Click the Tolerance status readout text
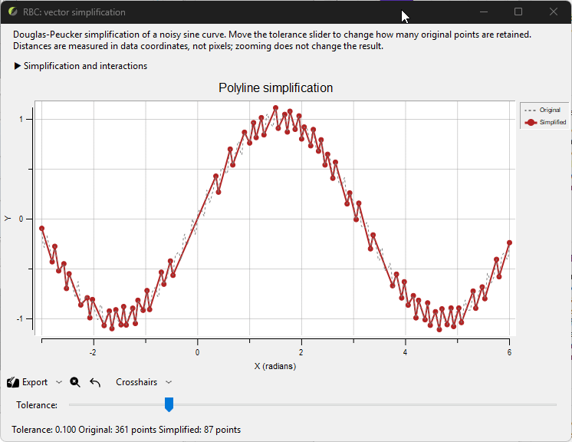Viewport: 572px width, 442px height. [x=127, y=430]
